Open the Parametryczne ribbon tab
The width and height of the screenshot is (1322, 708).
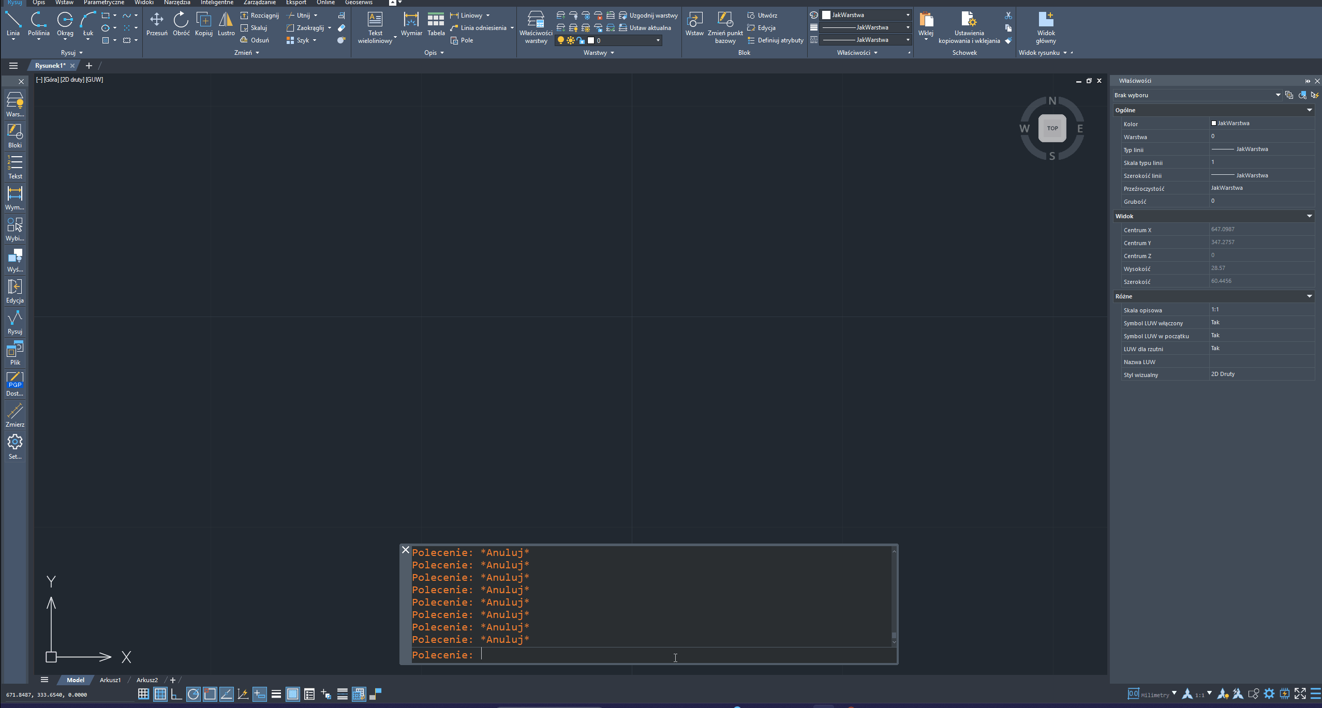click(x=104, y=3)
